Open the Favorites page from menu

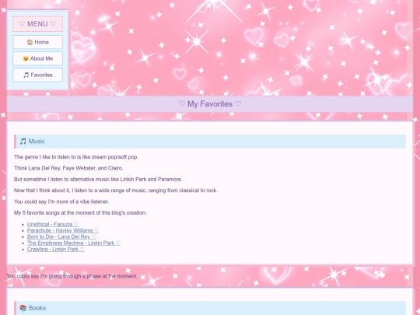pos(38,75)
